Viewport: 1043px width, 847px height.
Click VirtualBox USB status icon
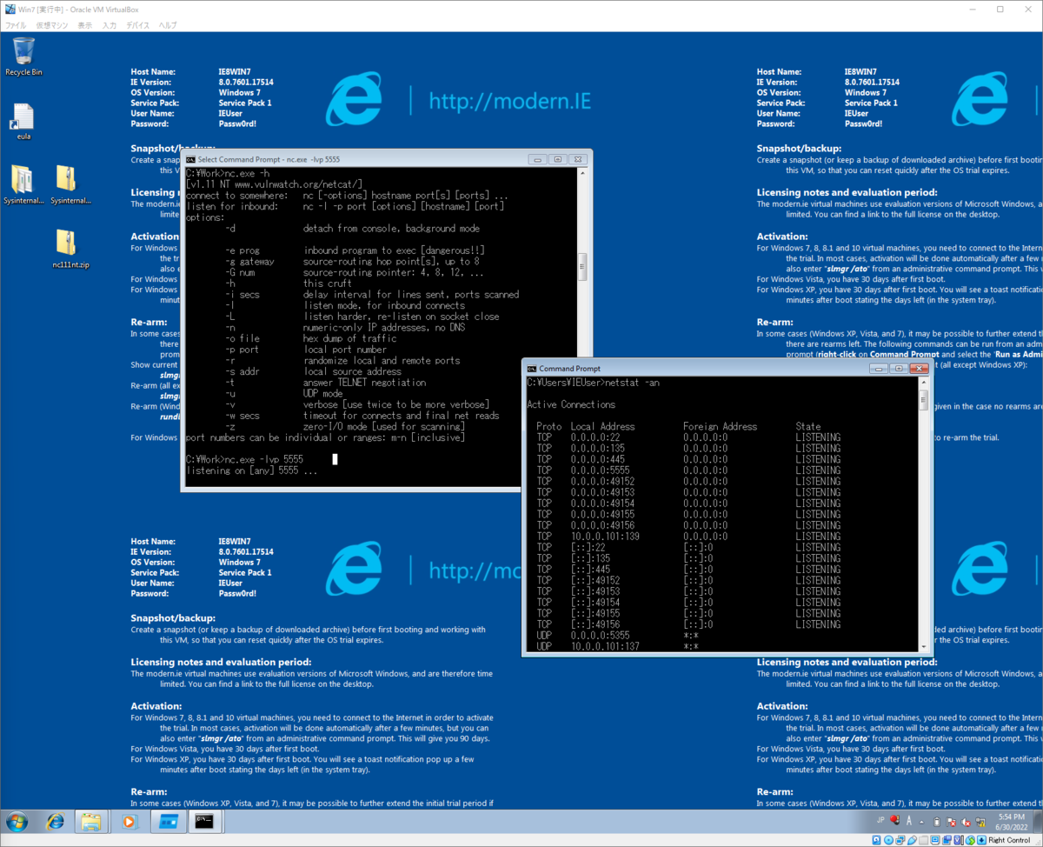(912, 840)
